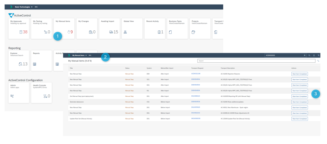Click the Title column header
The height and width of the screenshot is (144, 327).
[71, 68]
